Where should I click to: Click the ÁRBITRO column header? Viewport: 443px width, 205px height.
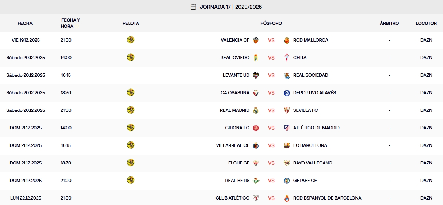389,23
